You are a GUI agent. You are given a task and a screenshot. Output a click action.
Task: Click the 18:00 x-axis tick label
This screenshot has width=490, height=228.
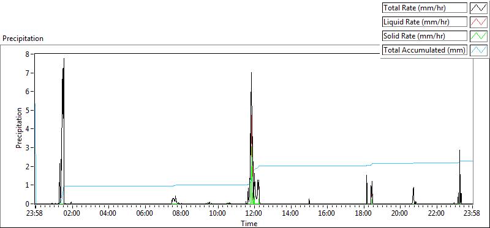(363, 214)
